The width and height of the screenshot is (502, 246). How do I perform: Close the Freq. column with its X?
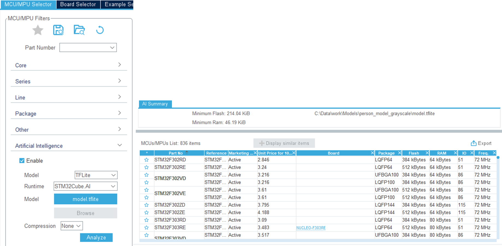coord(494,153)
